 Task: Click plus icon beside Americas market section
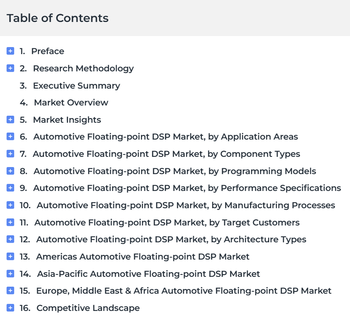click(x=10, y=256)
